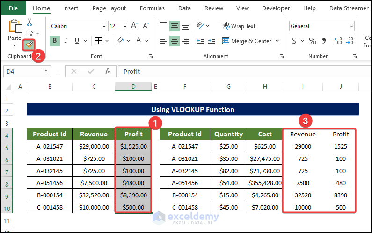The width and height of the screenshot is (372, 233).
Task: Expand the Font Color palette arrow
Action: 147,41
